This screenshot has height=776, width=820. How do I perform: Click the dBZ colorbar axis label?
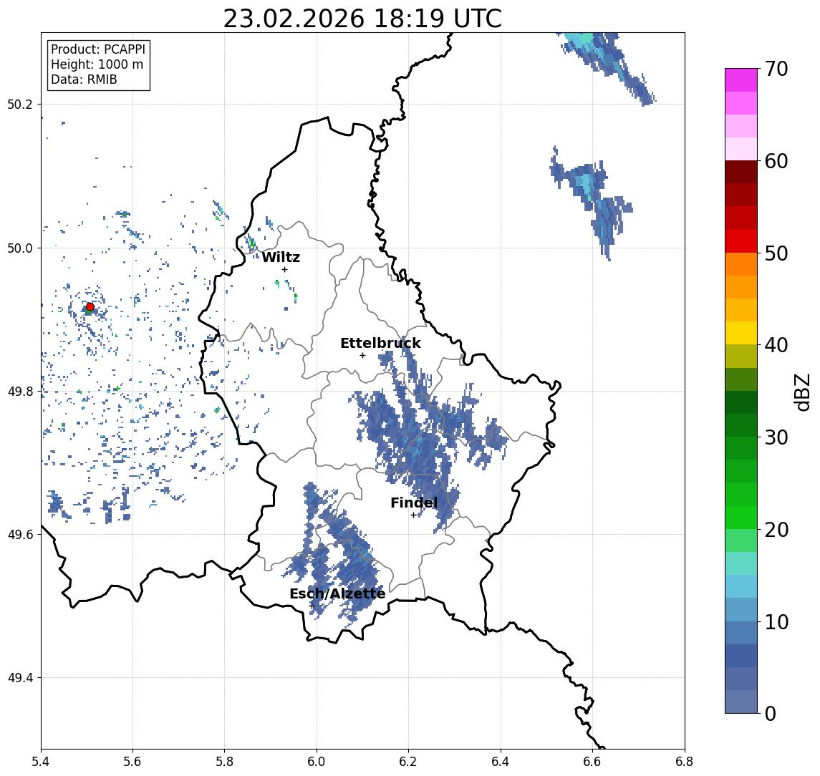(801, 392)
